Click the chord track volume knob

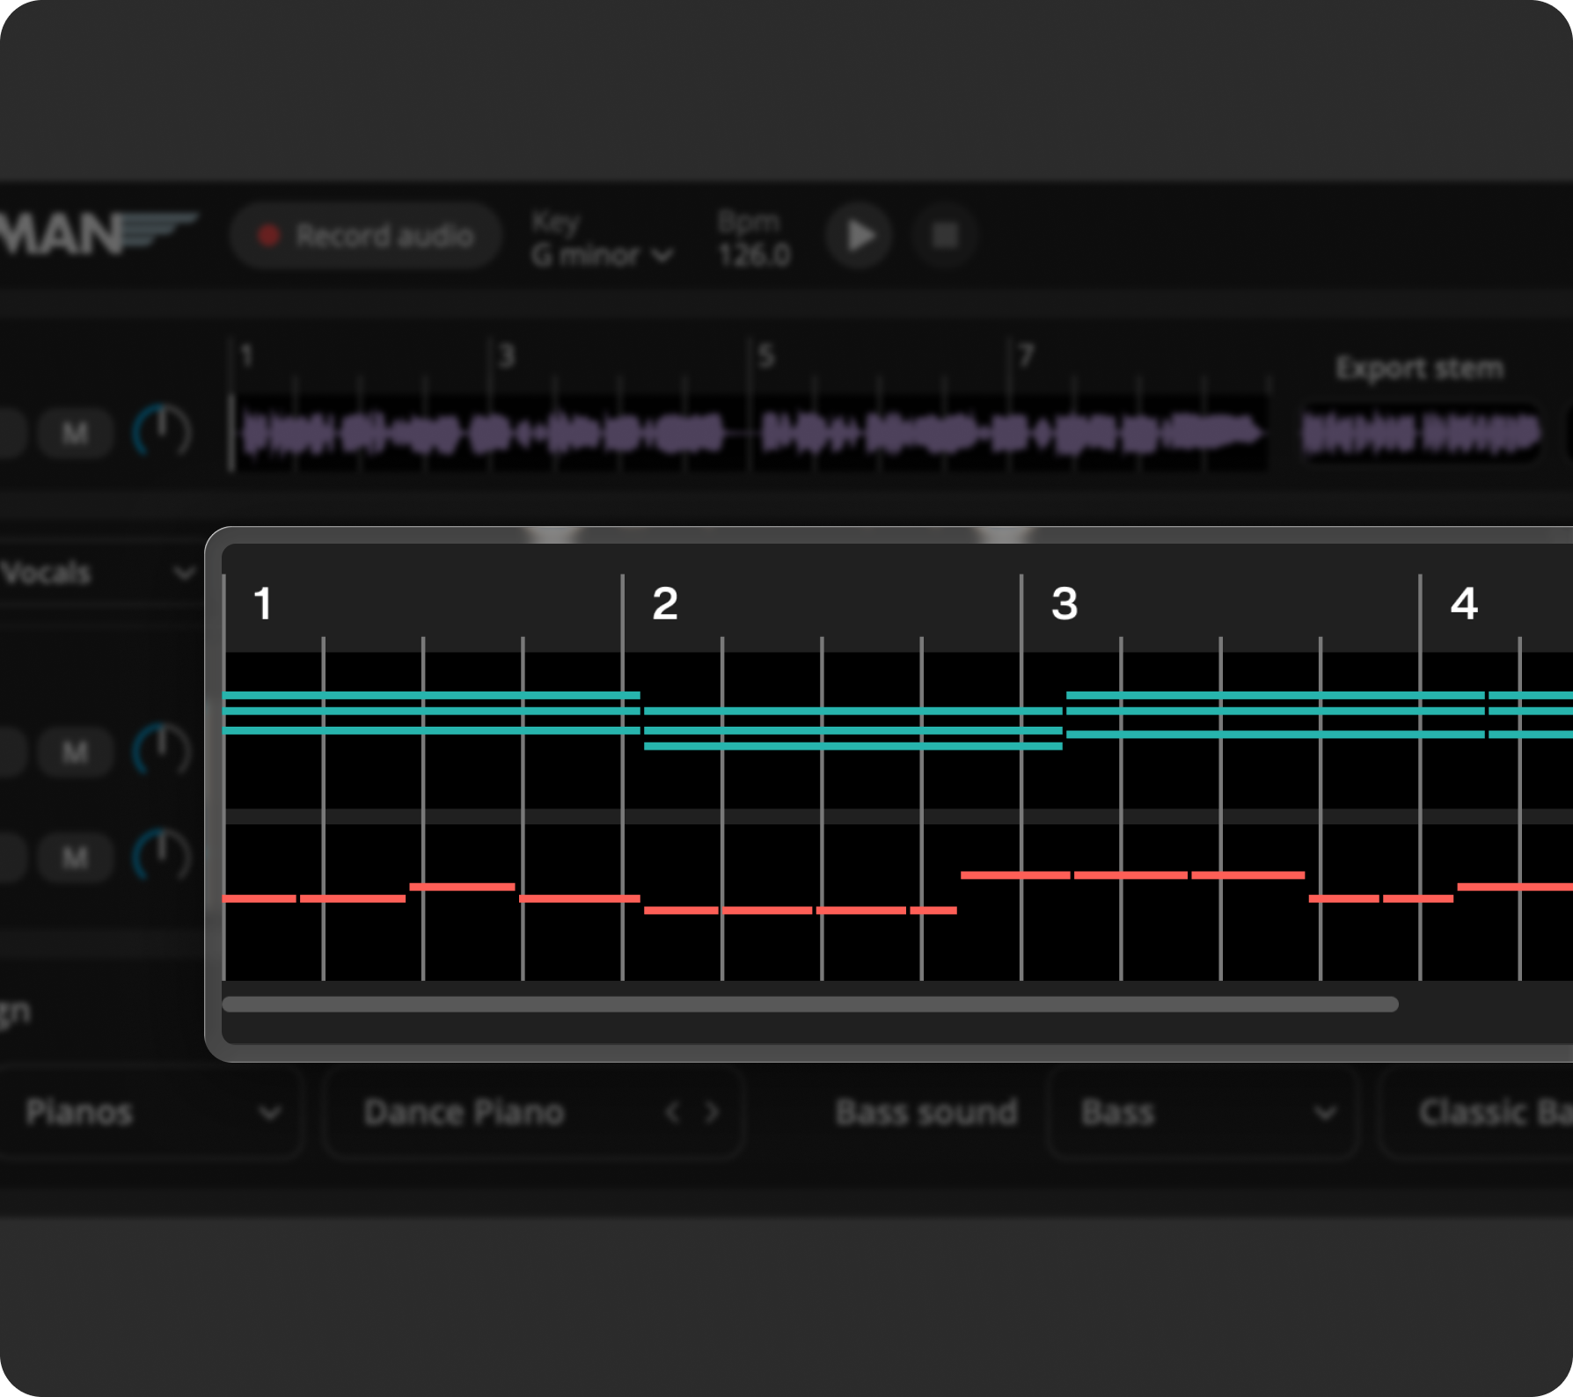[162, 750]
